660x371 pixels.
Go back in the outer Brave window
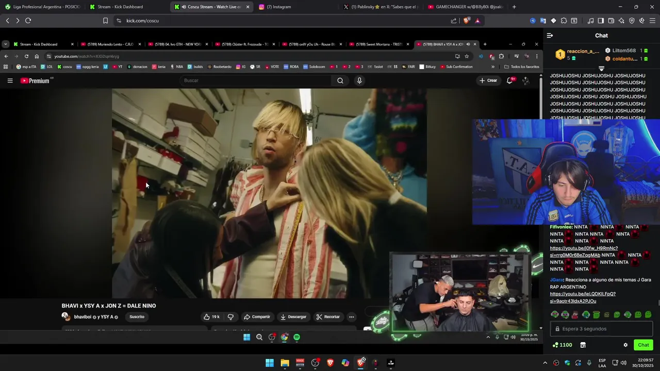tap(7, 21)
